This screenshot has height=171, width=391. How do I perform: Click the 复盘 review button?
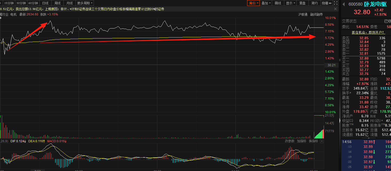pos(303,3)
